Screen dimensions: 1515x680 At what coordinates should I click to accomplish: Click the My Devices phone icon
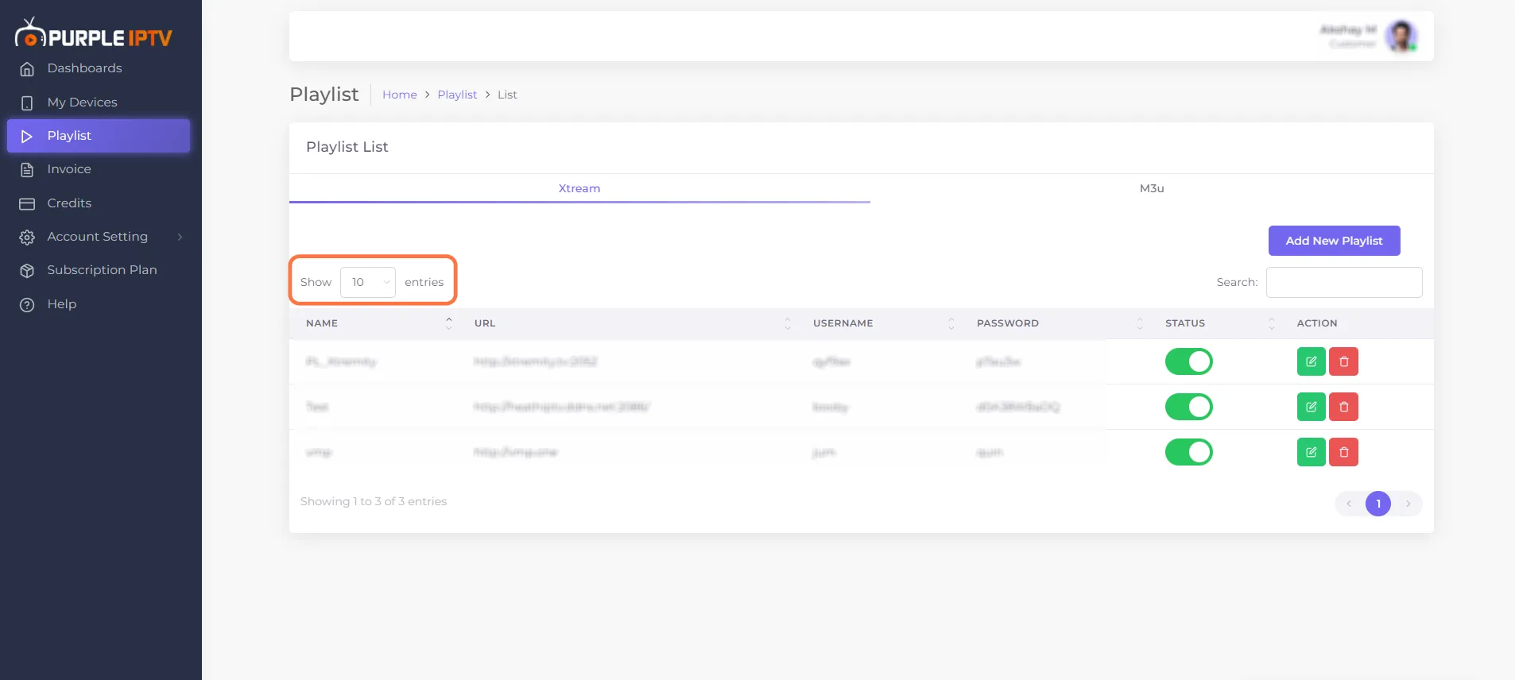[27, 102]
